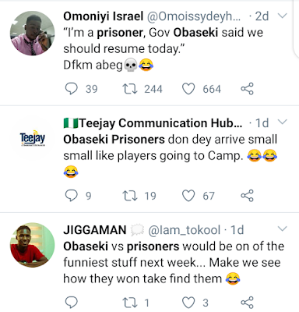Share Omoniyi Israel's tweet
This screenshot has height=312, width=299.
[247, 89]
